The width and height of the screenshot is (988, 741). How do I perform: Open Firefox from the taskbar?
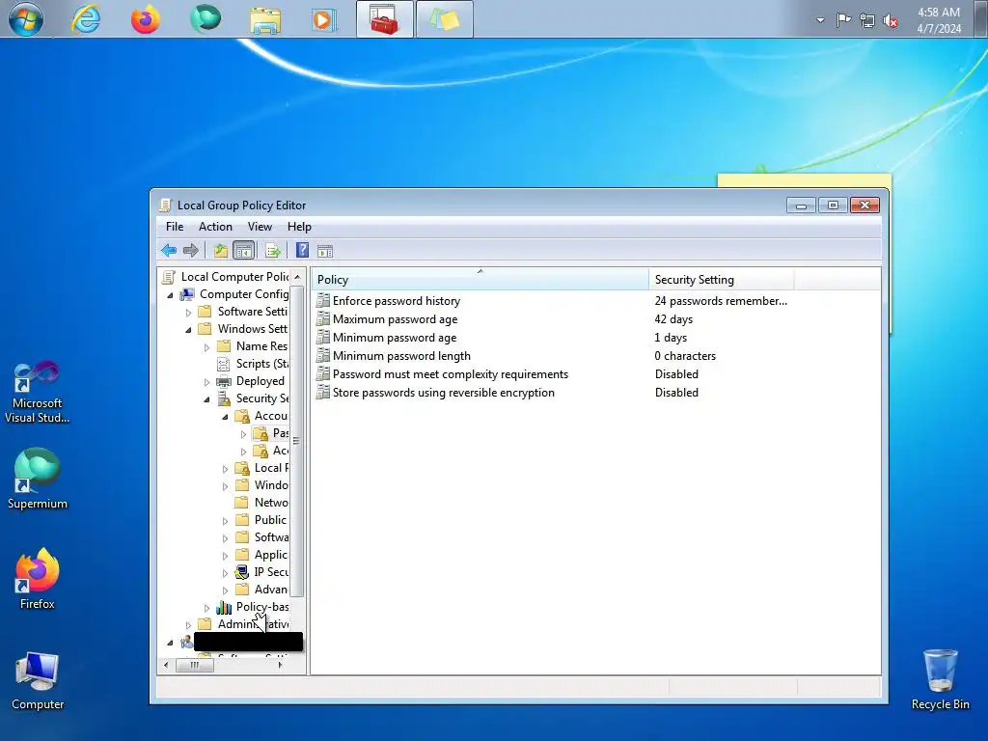[x=146, y=19]
